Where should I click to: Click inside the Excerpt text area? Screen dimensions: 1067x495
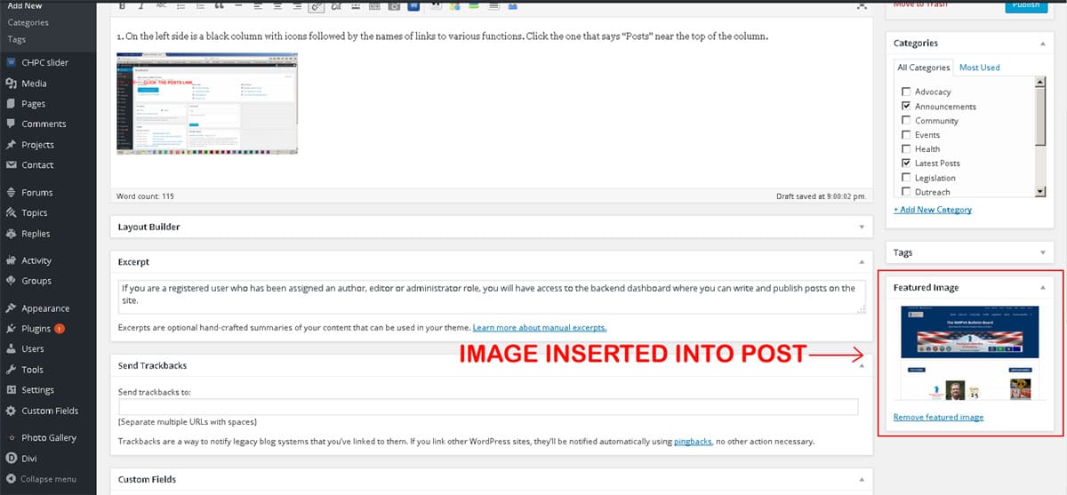click(x=492, y=297)
